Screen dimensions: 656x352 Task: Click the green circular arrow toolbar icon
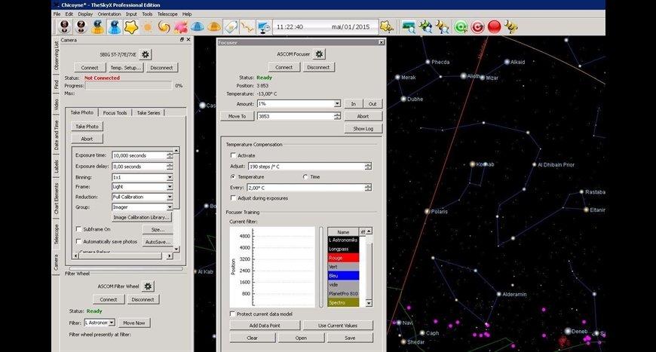point(460,27)
